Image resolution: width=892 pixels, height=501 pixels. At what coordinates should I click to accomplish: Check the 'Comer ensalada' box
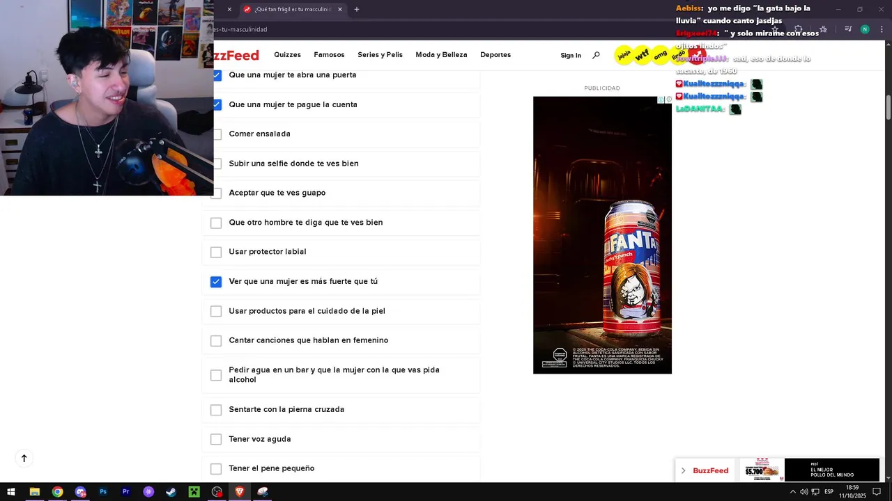coord(216,134)
